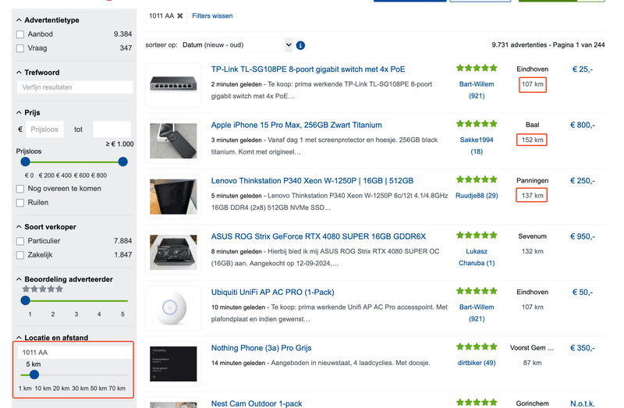The width and height of the screenshot is (624, 408).
Task: Click the Trefwoord search input field
Action: pos(76,87)
